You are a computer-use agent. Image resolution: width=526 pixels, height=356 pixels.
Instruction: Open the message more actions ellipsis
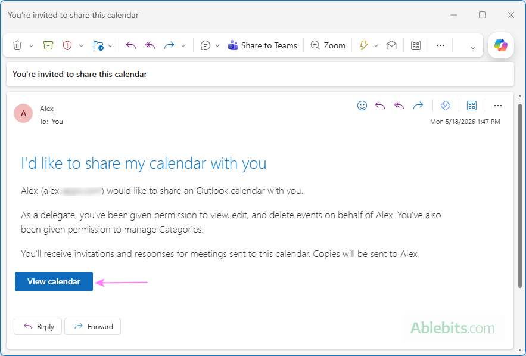(x=498, y=106)
